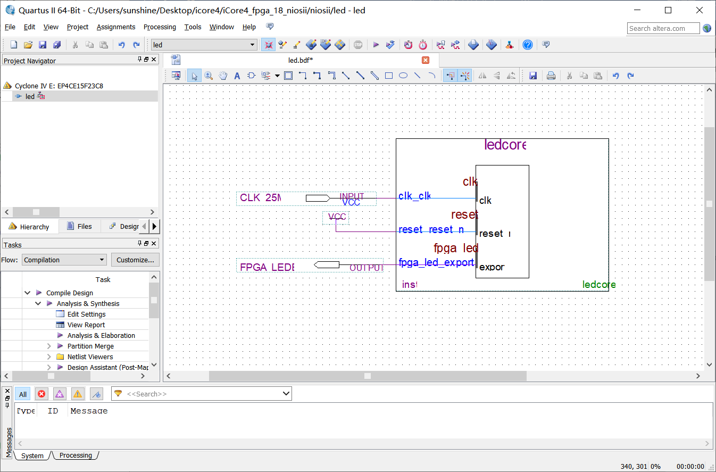Toggle the warning messages filter

[78, 394]
